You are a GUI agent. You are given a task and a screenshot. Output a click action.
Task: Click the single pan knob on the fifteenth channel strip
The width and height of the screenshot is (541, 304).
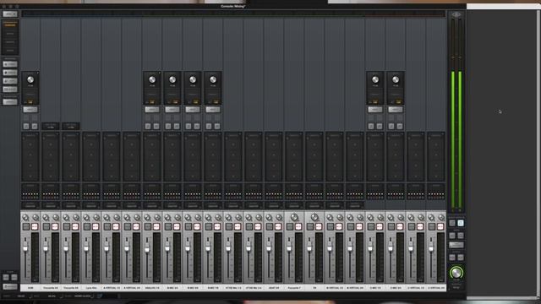click(x=314, y=217)
